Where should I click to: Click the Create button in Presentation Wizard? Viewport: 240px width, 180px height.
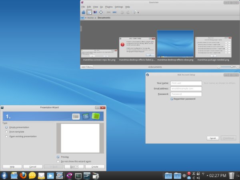coord(95,166)
